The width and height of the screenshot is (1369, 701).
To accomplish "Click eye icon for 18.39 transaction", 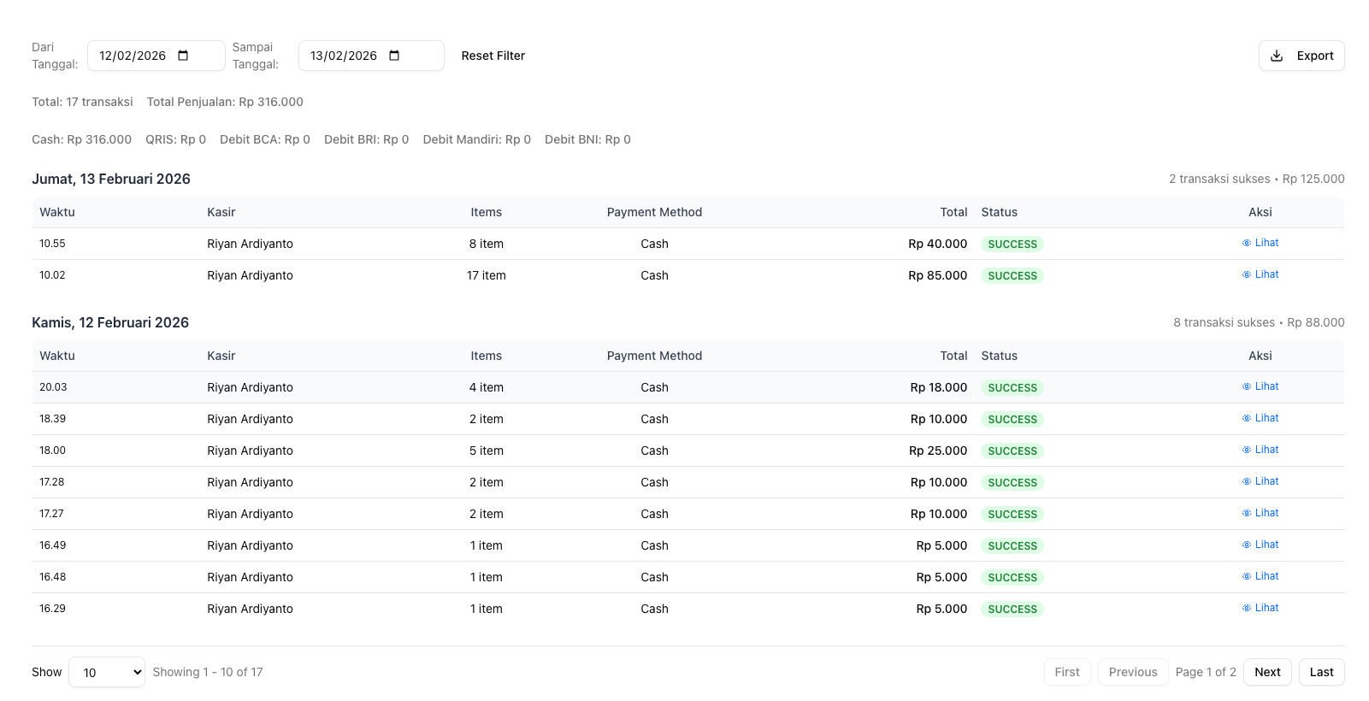I will point(1247,418).
